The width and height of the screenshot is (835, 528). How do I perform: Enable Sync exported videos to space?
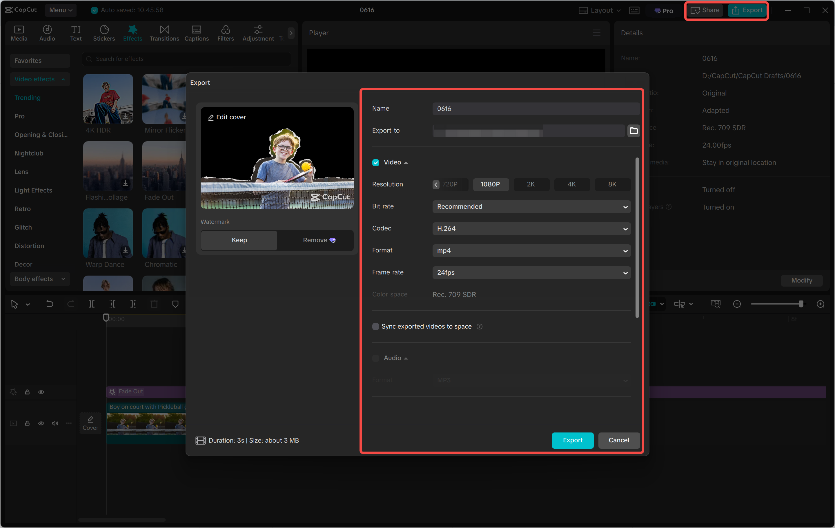(375, 327)
